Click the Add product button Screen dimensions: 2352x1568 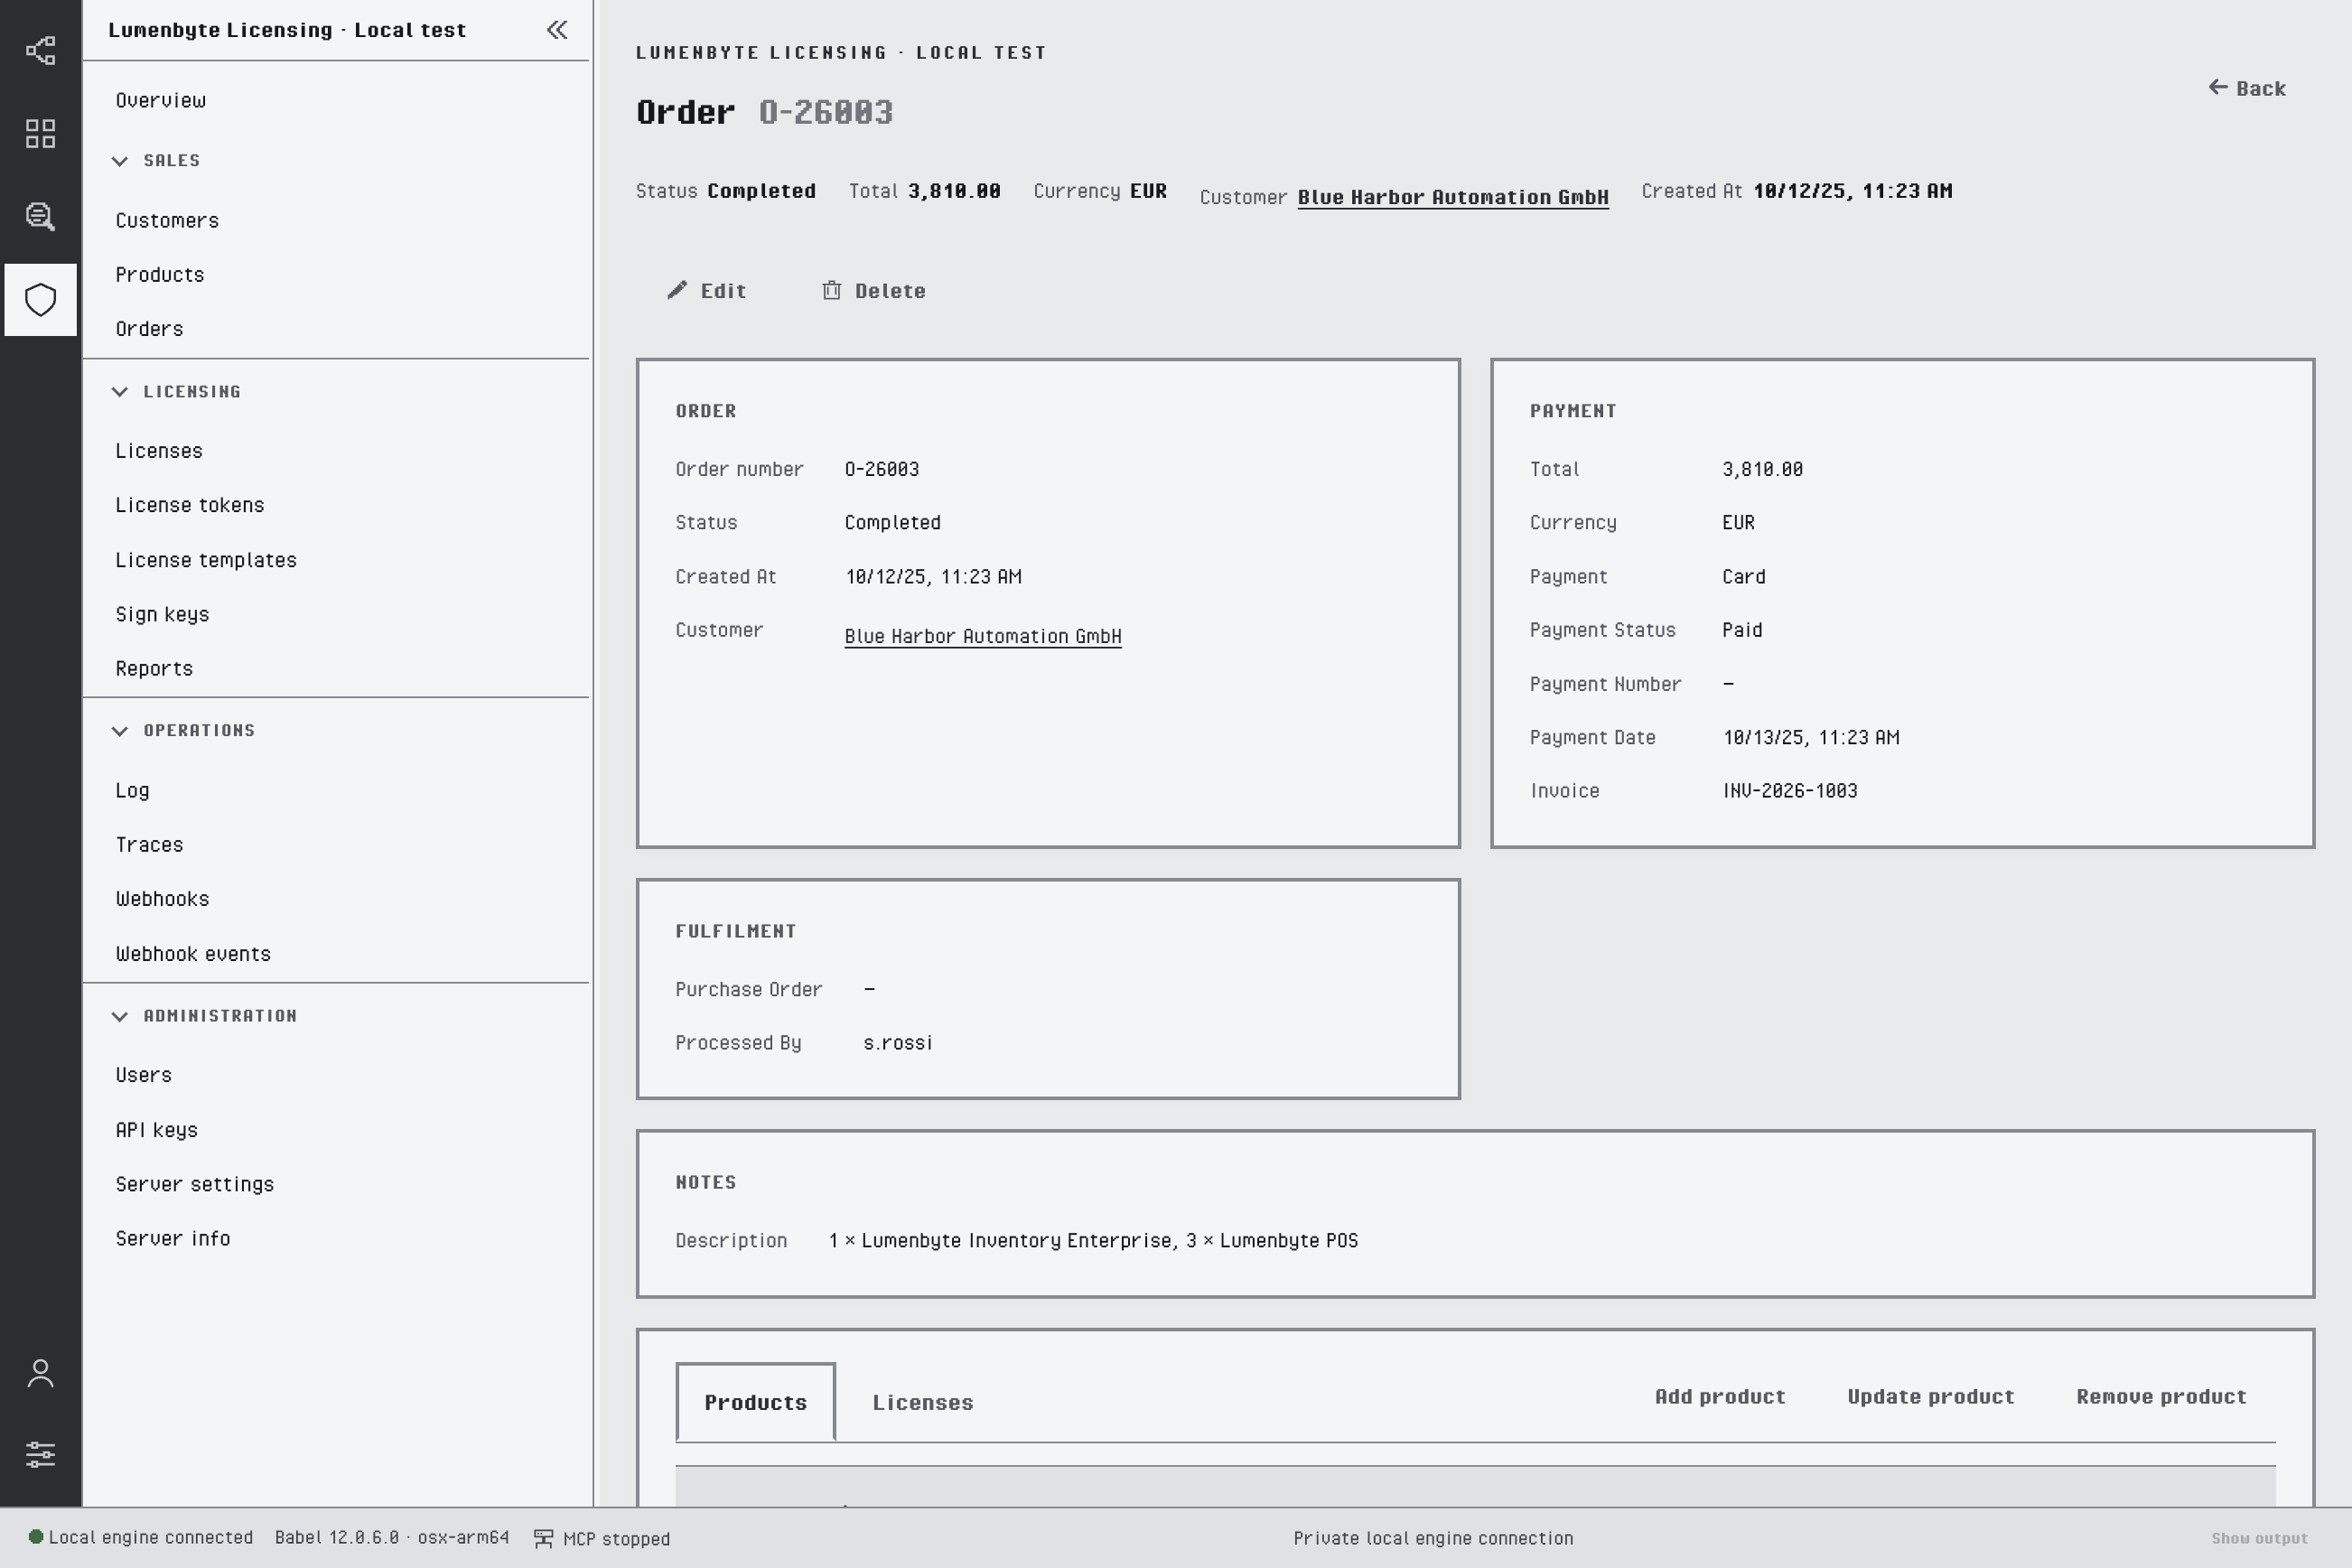click(x=1720, y=1396)
